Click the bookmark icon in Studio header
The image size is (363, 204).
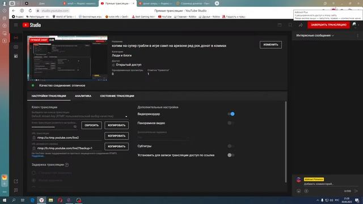point(290,25)
